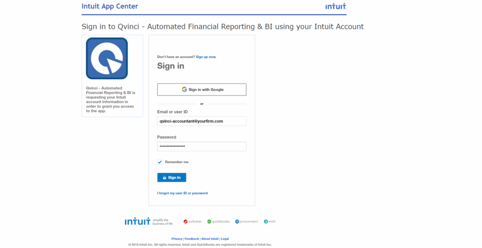The image size is (482, 248).
Task: Sign in with Google button
Action: click(201, 89)
